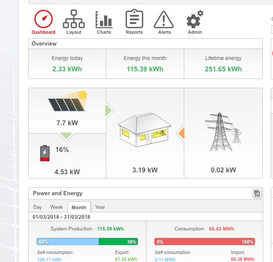Switch to the Year tab
The height and width of the screenshot is (262, 273).
[100, 207]
